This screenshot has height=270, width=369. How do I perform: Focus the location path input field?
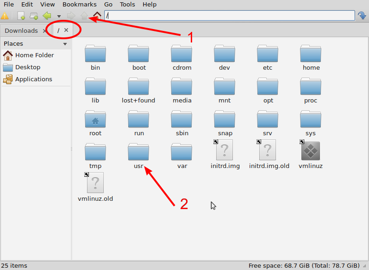(230, 16)
